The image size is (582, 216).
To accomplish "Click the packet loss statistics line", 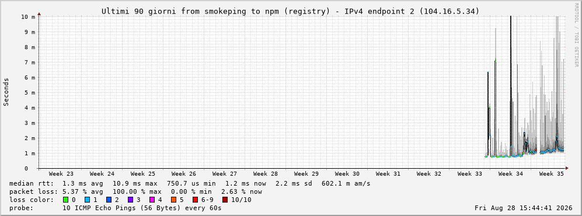I will coord(135,191).
